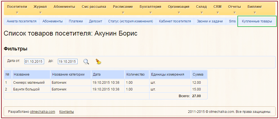Open the Склад menu label
The width and height of the screenshot is (279, 119).
[x=201, y=7]
